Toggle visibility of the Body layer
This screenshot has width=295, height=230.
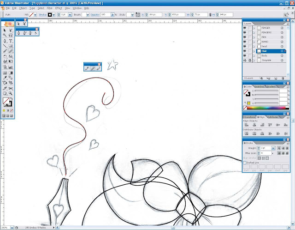(x=245, y=55)
